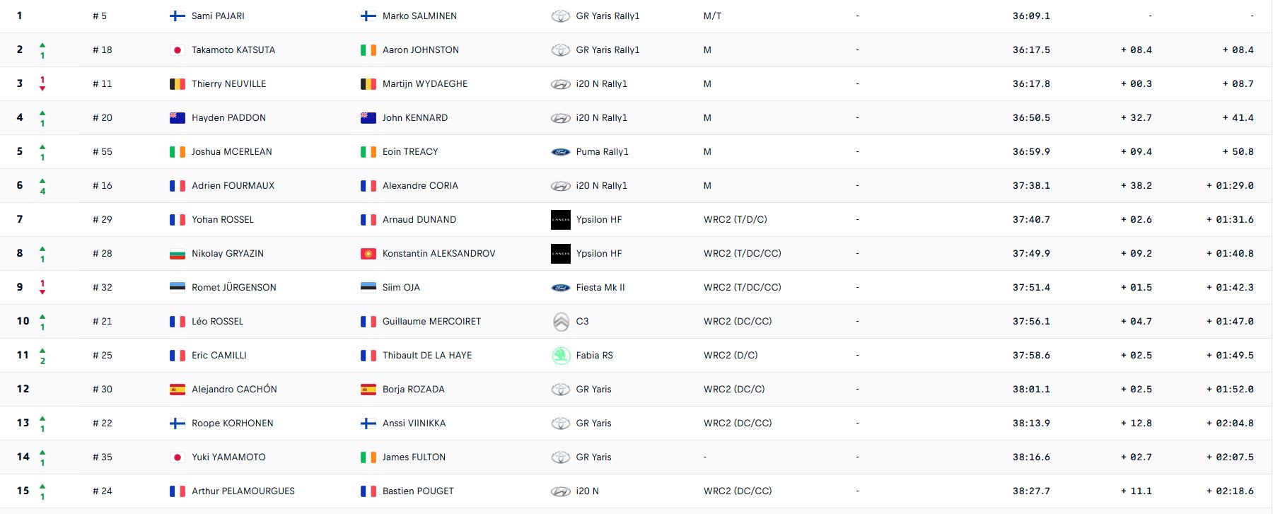Select Arthur Pelamourgues' row position number 15
Image resolution: width=1273 pixels, height=514 pixels.
click(23, 491)
